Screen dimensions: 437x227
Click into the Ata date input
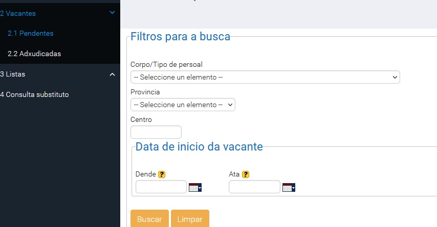tap(254, 187)
